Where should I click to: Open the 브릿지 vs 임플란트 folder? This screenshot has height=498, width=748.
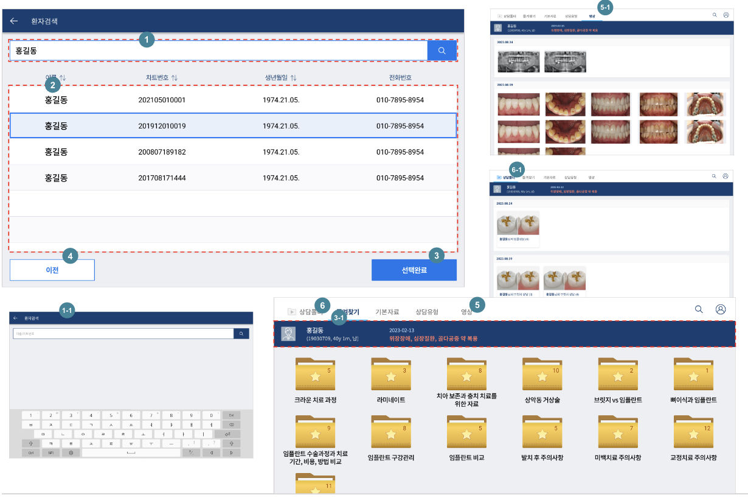click(618, 374)
